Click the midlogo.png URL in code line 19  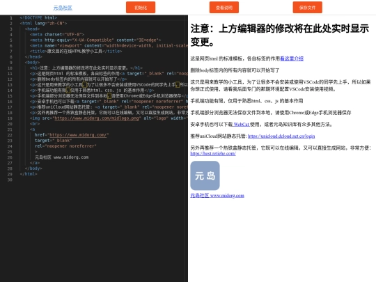click(x=97, y=118)
